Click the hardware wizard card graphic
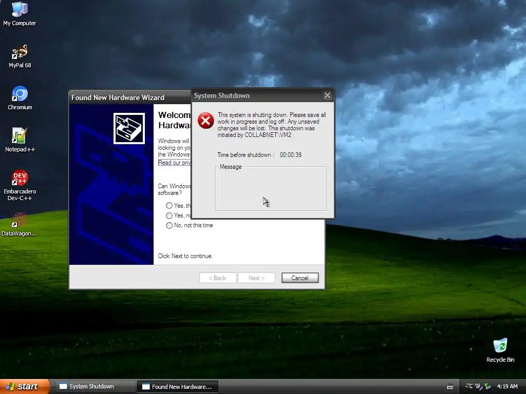This screenshot has height=394, width=526. [x=129, y=128]
